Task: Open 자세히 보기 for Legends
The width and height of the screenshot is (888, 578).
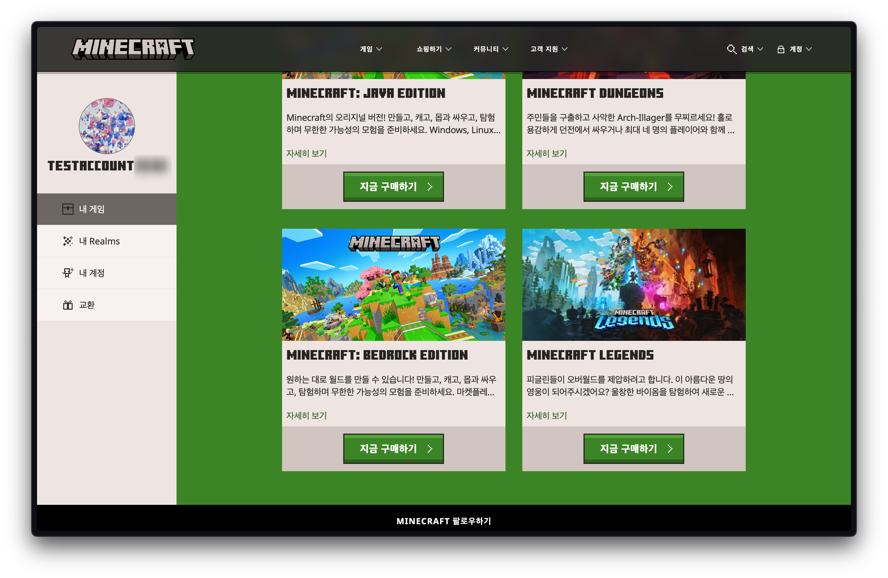Action: click(x=547, y=415)
